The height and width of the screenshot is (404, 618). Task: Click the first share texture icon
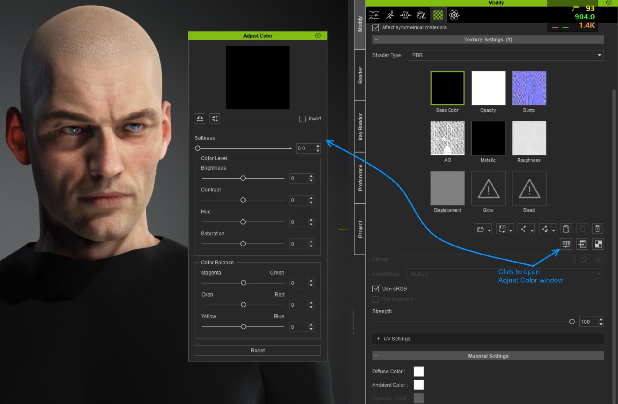tap(523, 229)
